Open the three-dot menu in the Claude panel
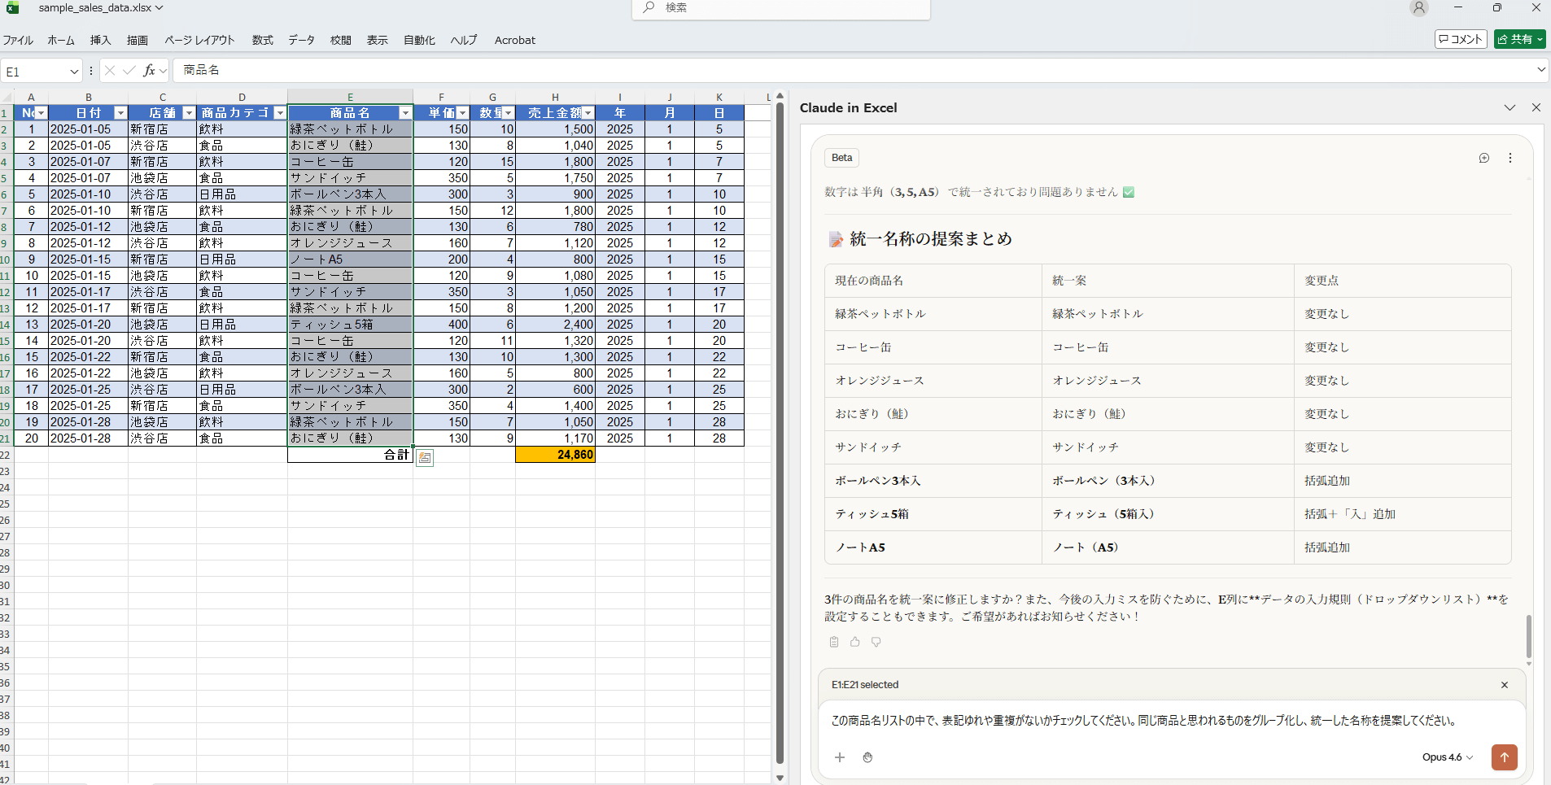 coord(1509,158)
